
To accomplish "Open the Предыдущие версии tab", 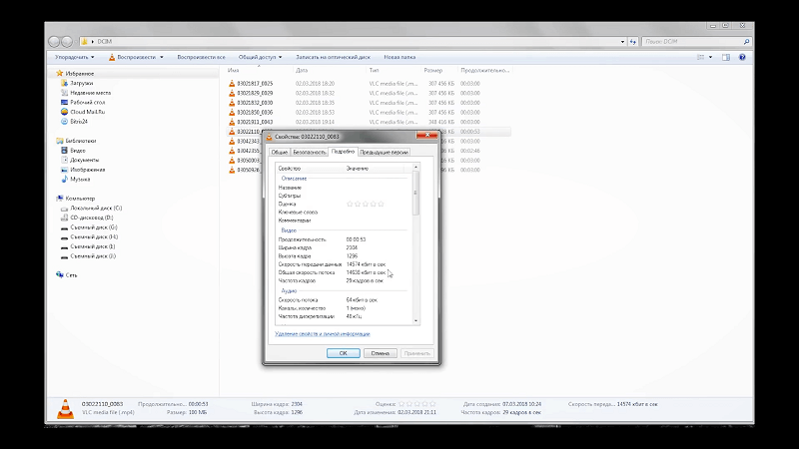I will point(385,152).
